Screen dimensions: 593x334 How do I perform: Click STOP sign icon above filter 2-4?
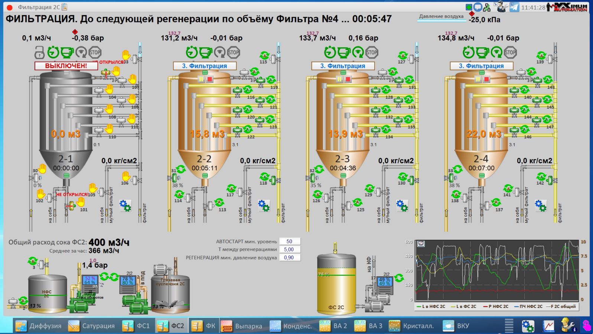(x=510, y=52)
